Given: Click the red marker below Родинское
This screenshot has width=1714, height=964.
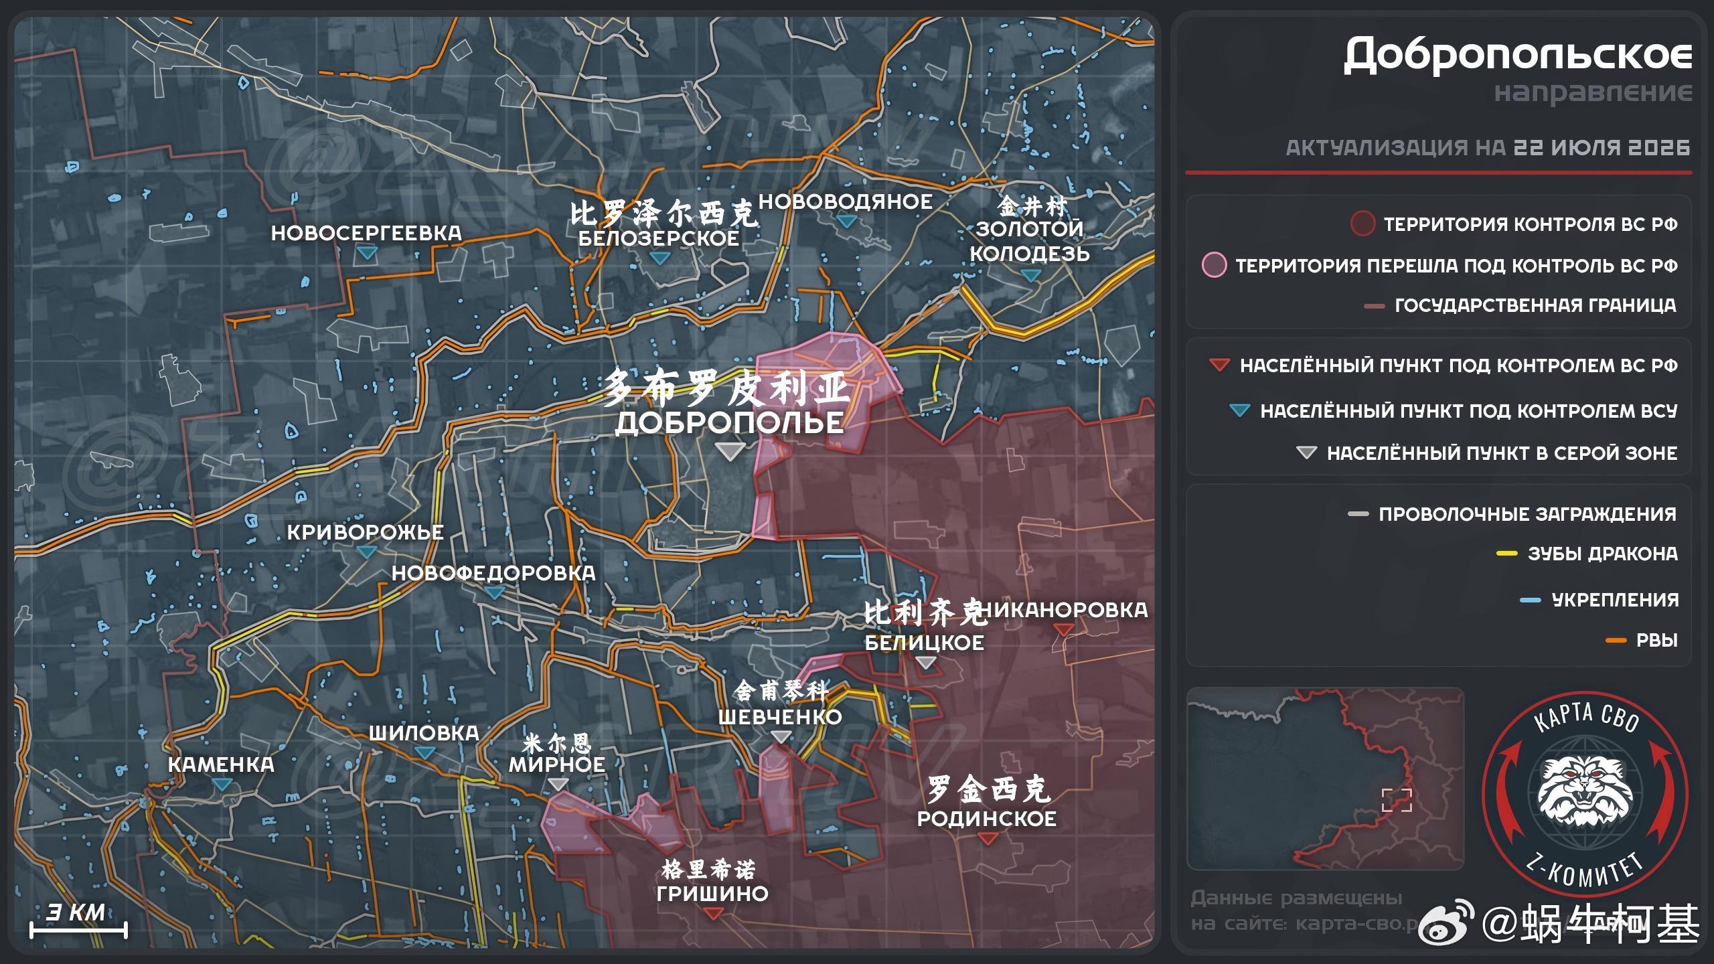Looking at the screenshot, I should point(988,838).
